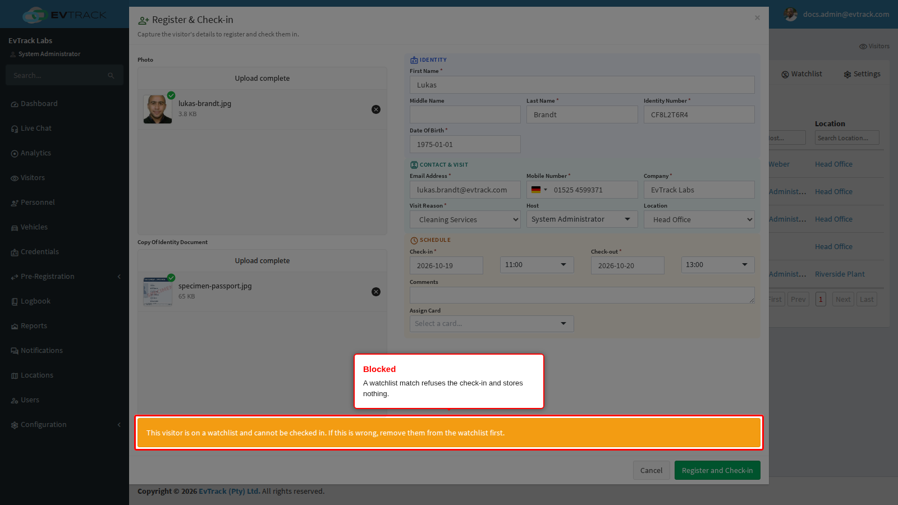Click the Check-in date field

[x=446, y=265]
